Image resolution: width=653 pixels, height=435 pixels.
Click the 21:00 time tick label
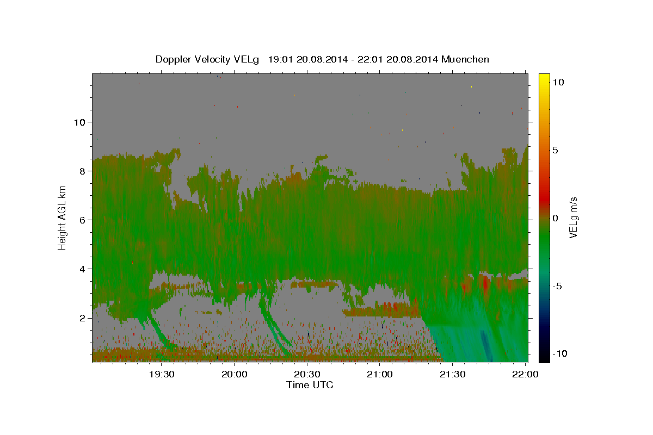380,375
